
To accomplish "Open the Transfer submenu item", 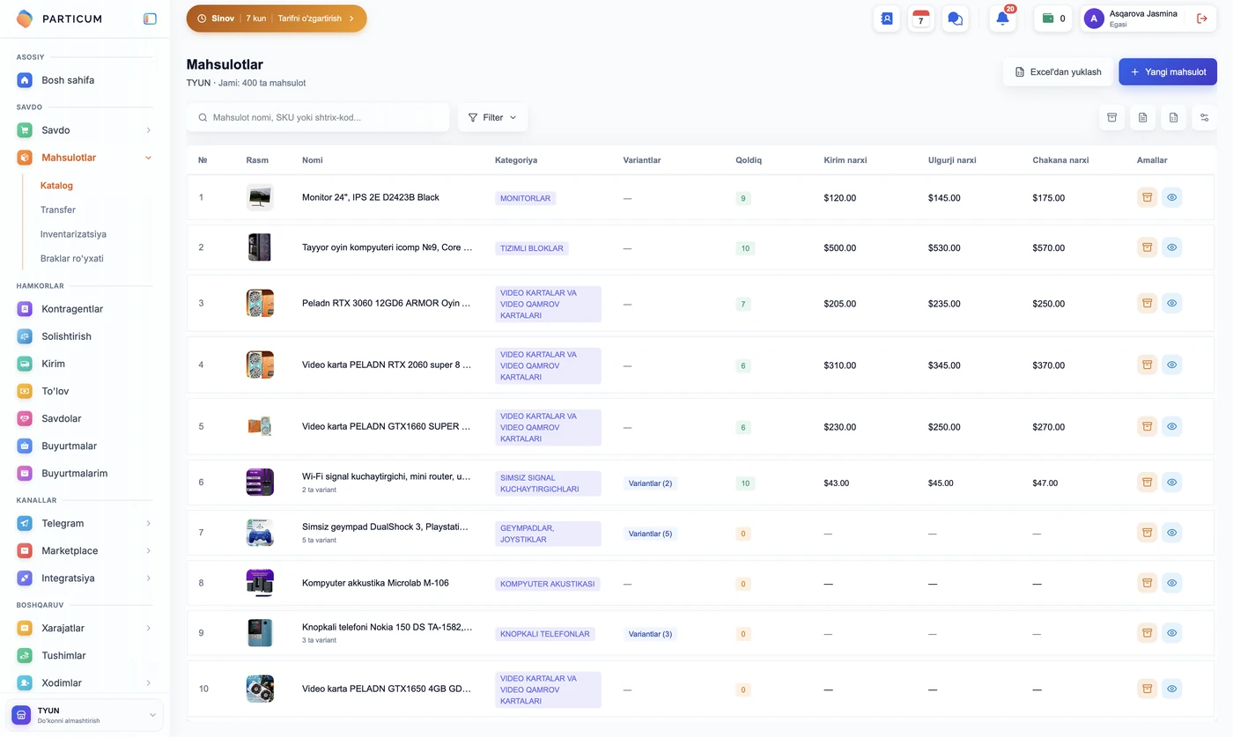I will [58, 210].
